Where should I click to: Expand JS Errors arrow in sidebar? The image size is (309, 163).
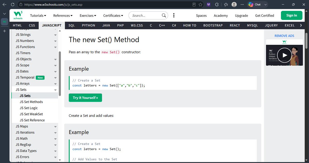pos(55,157)
